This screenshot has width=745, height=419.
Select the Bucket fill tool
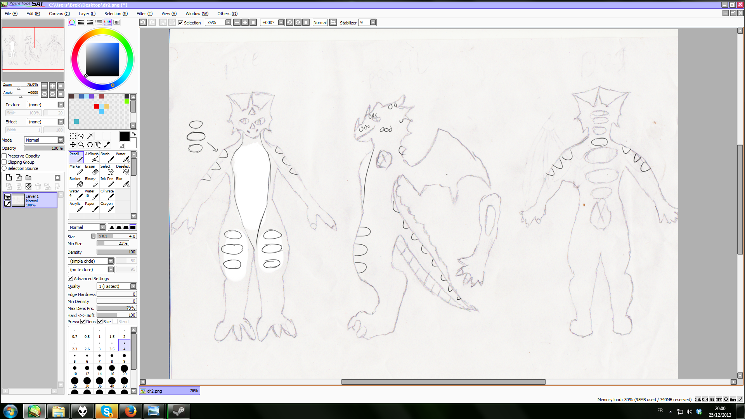coord(76,182)
